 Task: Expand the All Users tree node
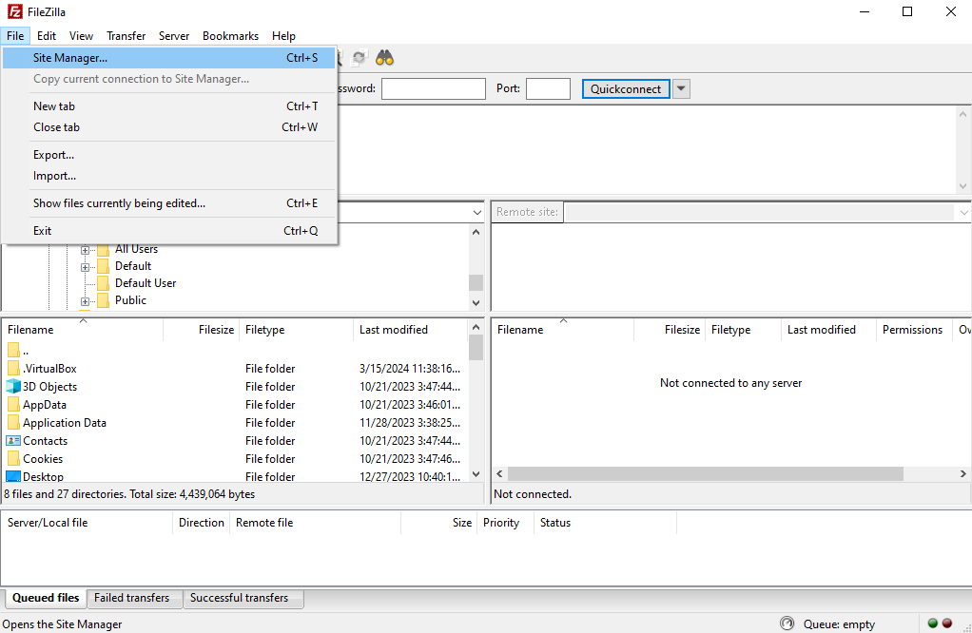point(85,250)
